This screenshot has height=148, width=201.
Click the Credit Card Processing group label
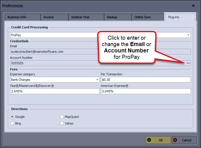tap(29, 27)
